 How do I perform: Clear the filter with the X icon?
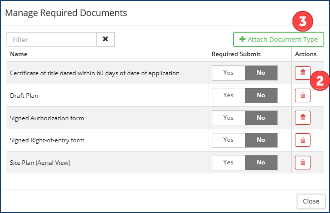click(x=105, y=39)
